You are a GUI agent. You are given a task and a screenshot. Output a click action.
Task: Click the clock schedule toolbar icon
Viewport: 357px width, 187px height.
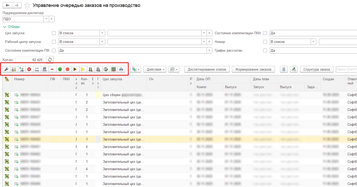(106, 69)
